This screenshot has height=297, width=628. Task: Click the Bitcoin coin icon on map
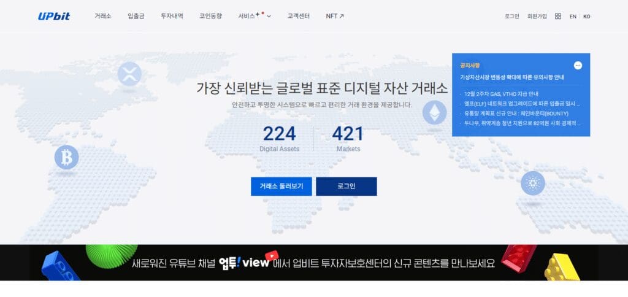tap(66, 157)
